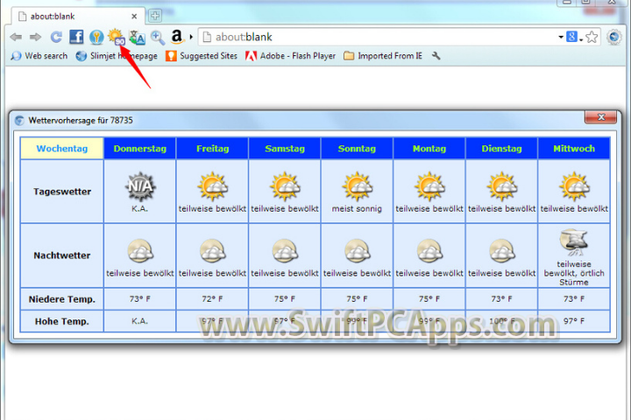The height and width of the screenshot is (420, 631).
Task: Click the Facebook toolbar icon
Action: (x=76, y=37)
